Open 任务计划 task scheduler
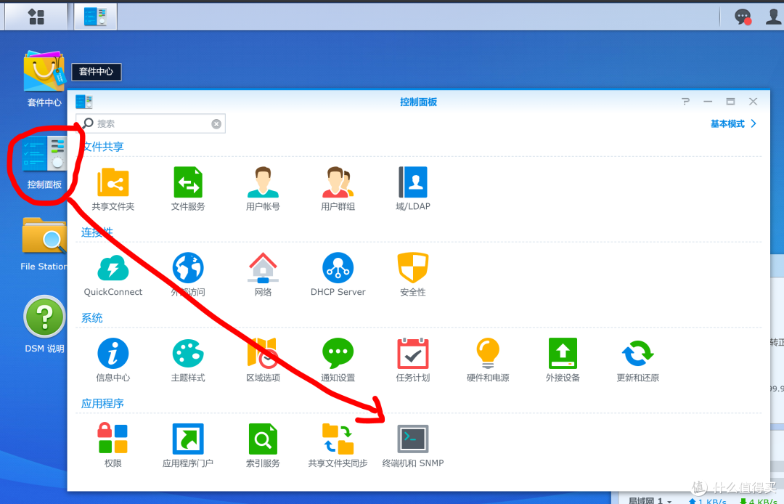The width and height of the screenshot is (784, 504). (x=413, y=360)
